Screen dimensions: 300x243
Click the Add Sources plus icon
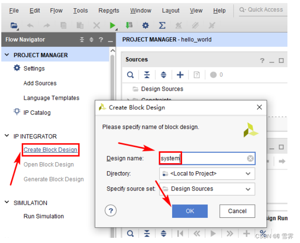(x=180, y=75)
